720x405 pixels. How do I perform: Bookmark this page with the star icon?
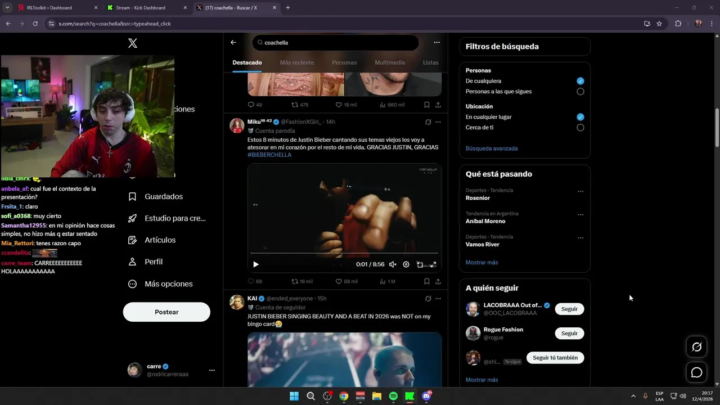coord(659,24)
